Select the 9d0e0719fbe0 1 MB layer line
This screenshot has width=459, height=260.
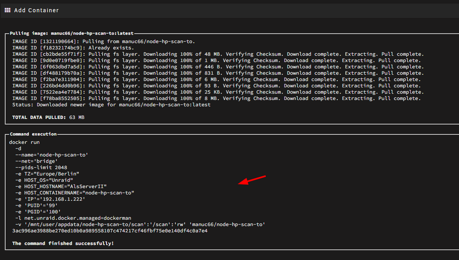(x=217, y=61)
